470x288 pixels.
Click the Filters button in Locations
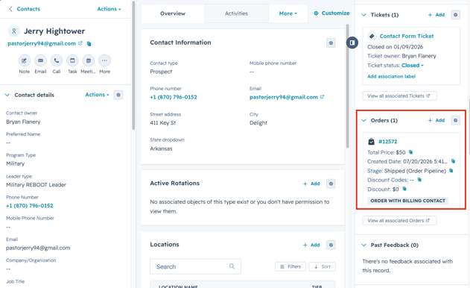pos(290,266)
